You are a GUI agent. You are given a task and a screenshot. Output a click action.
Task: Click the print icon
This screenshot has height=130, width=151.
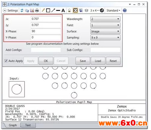(37, 10)
